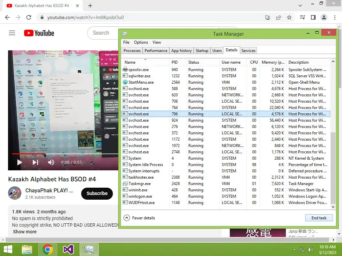
Task: Sort by the Description column header
Action: coord(308,62)
